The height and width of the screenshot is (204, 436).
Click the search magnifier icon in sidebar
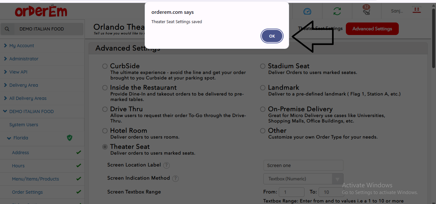(7, 29)
